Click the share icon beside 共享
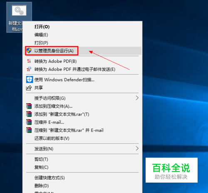This screenshot has width=208, height=193. coord(29,88)
